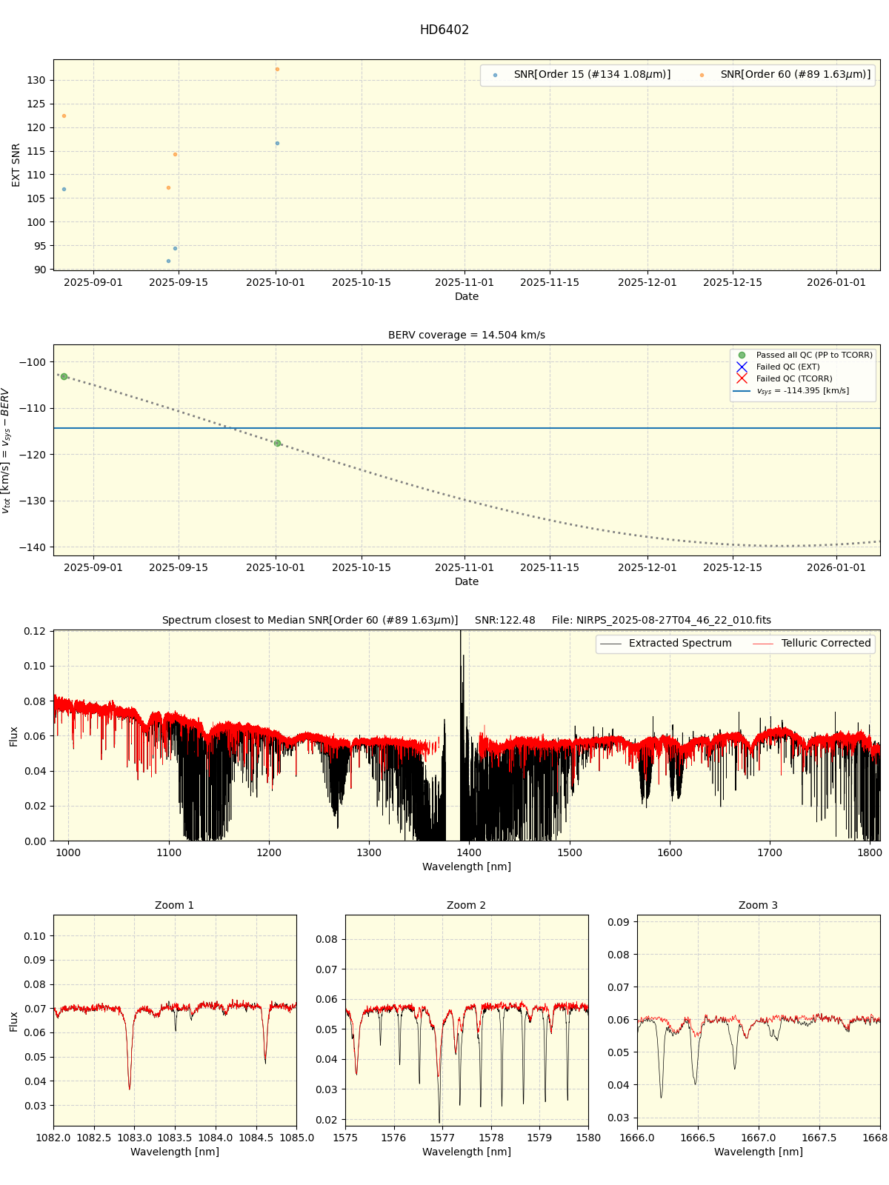Select highest orange SNR point near 2025-10-01

(277, 70)
